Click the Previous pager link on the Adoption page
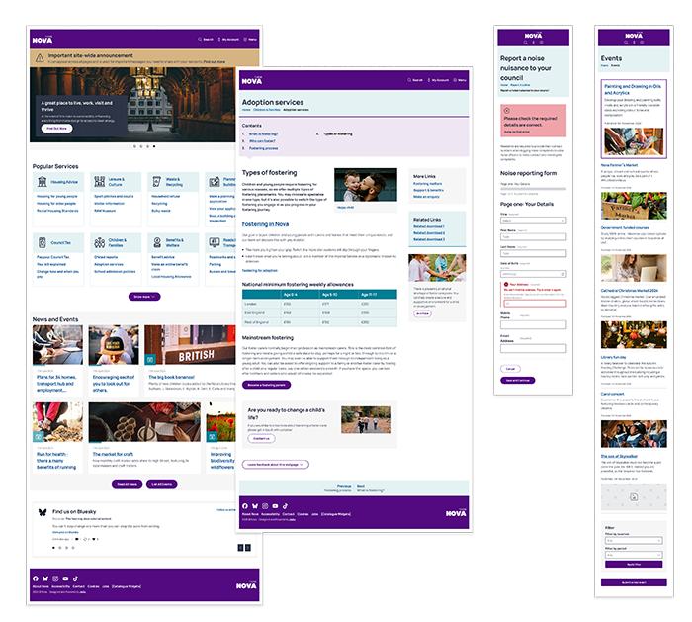 click(x=344, y=486)
